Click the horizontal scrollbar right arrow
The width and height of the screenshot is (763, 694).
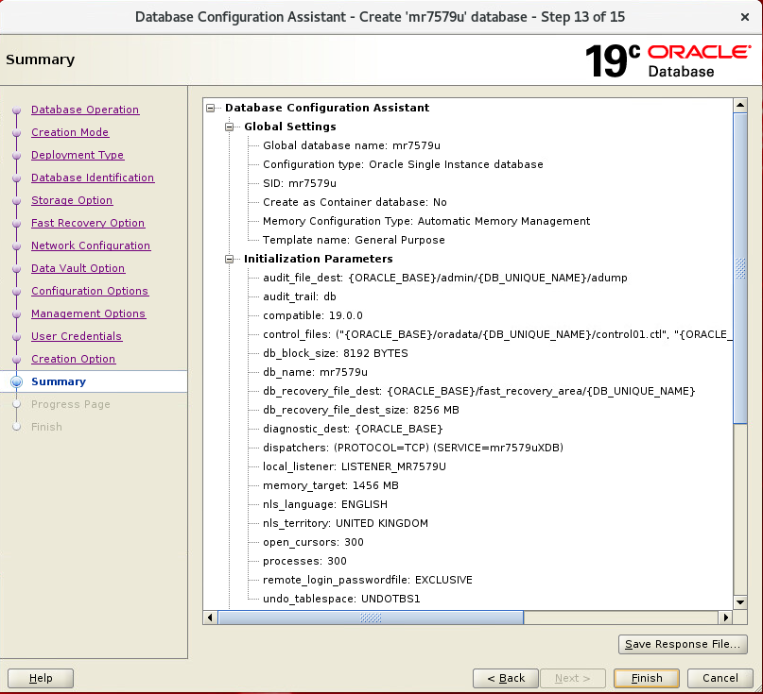point(725,618)
